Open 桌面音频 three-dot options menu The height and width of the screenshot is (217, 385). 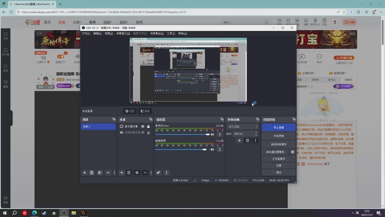pyautogui.click(x=220, y=149)
